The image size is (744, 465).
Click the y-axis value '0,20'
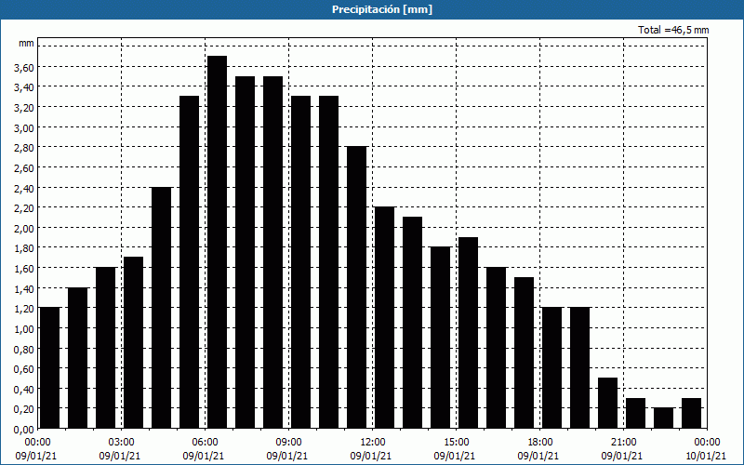point(24,409)
